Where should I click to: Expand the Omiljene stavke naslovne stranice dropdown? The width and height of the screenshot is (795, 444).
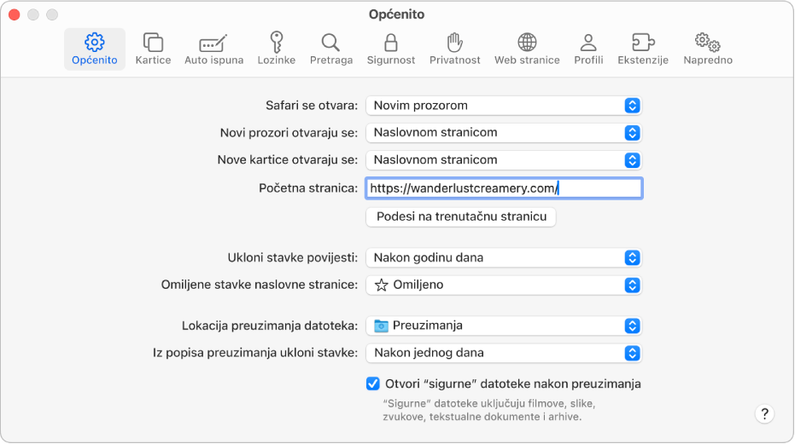coord(504,285)
